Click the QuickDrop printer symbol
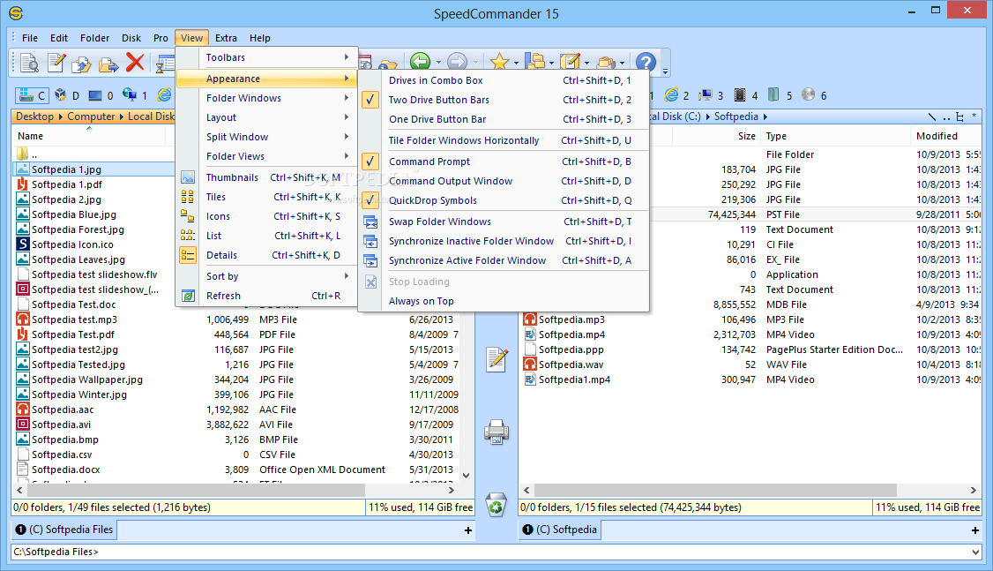Image resolution: width=993 pixels, height=571 pixels. tap(496, 432)
